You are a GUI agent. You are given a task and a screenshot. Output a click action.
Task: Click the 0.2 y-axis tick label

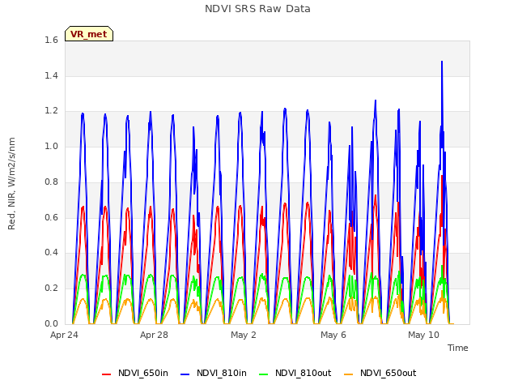tap(51, 289)
